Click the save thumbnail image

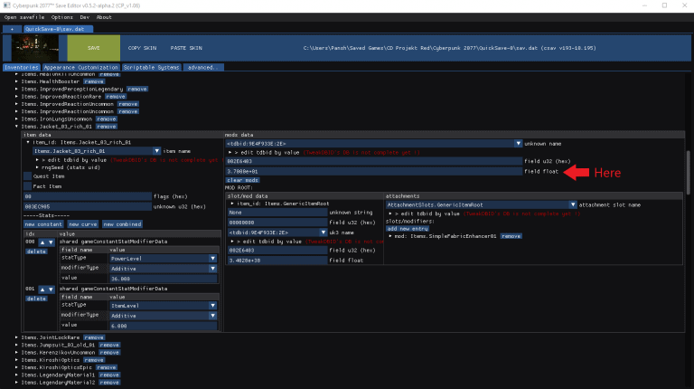[x=35, y=48]
